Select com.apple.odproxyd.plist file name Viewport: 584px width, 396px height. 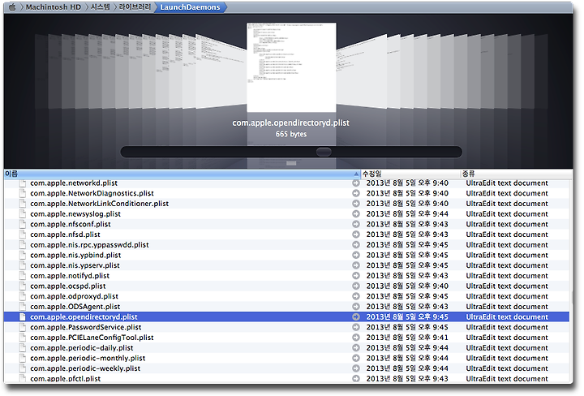point(74,296)
